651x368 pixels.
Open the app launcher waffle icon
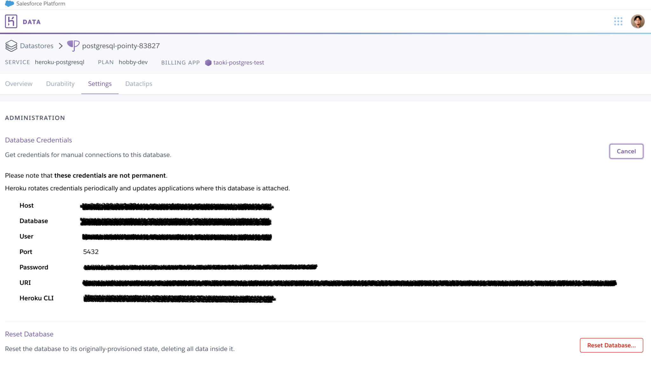pos(619,21)
